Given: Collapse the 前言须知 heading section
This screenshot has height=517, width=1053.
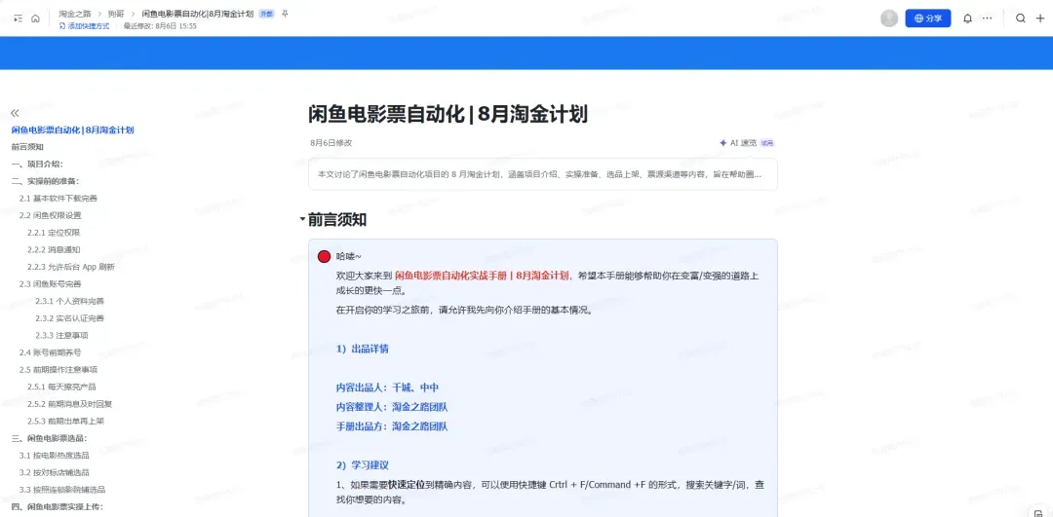Looking at the screenshot, I should click(x=303, y=221).
